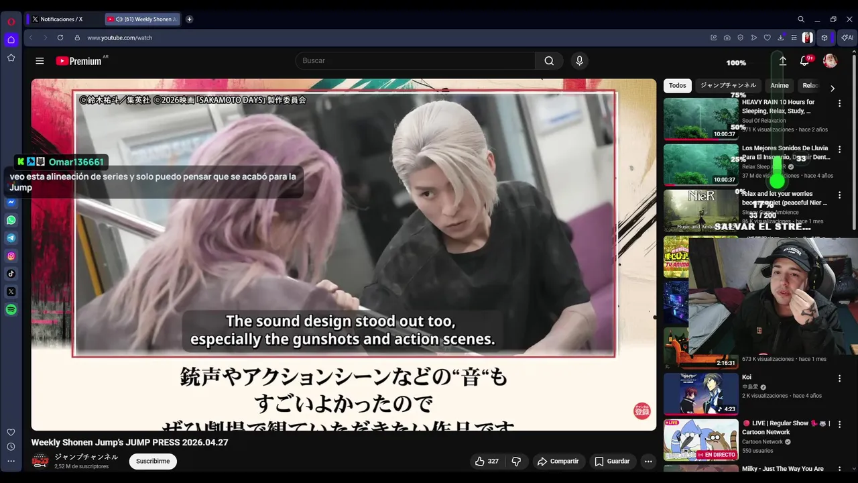The width and height of the screenshot is (858, 483).
Task: Reload the YouTube page
Action: click(60, 38)
